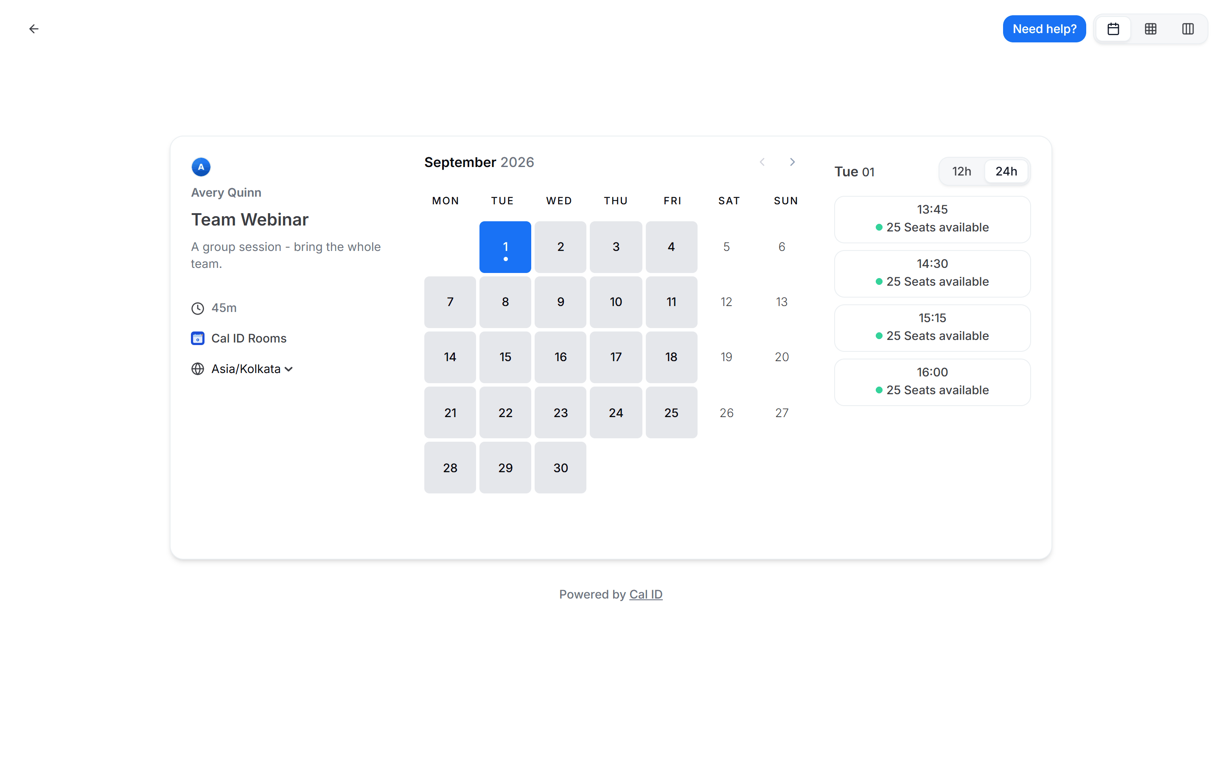Click the group session description text
Viewport: 1222px width, 763px height.
(286, 255)
